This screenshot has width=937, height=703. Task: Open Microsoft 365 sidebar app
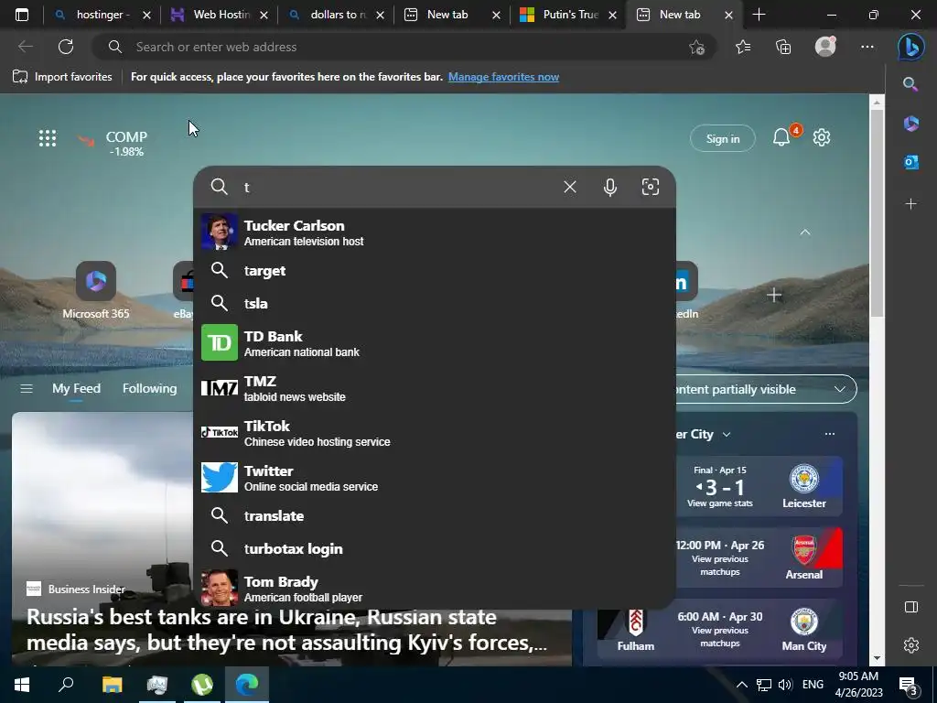point(910,124)
